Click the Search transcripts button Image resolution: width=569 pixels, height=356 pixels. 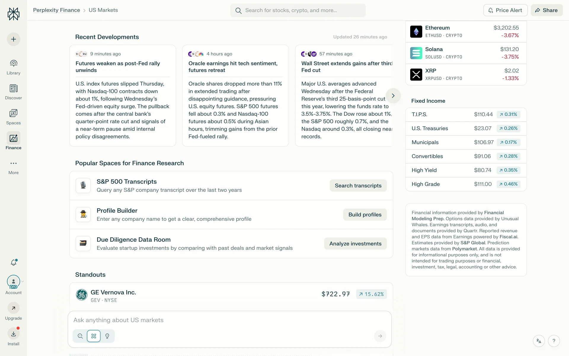pos(358,186)
